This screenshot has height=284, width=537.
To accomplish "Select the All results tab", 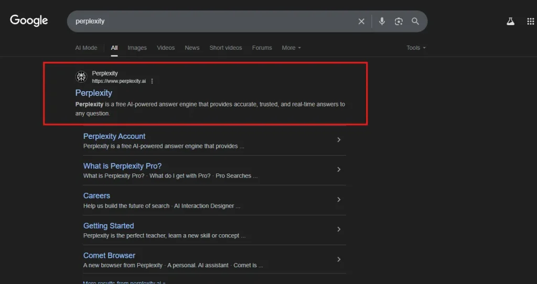I will click(114, 48).
